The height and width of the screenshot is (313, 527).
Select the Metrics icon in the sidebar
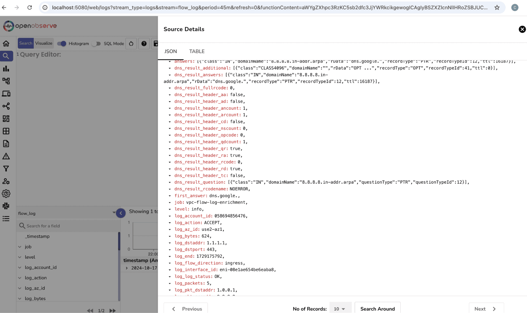coord(6,69)
